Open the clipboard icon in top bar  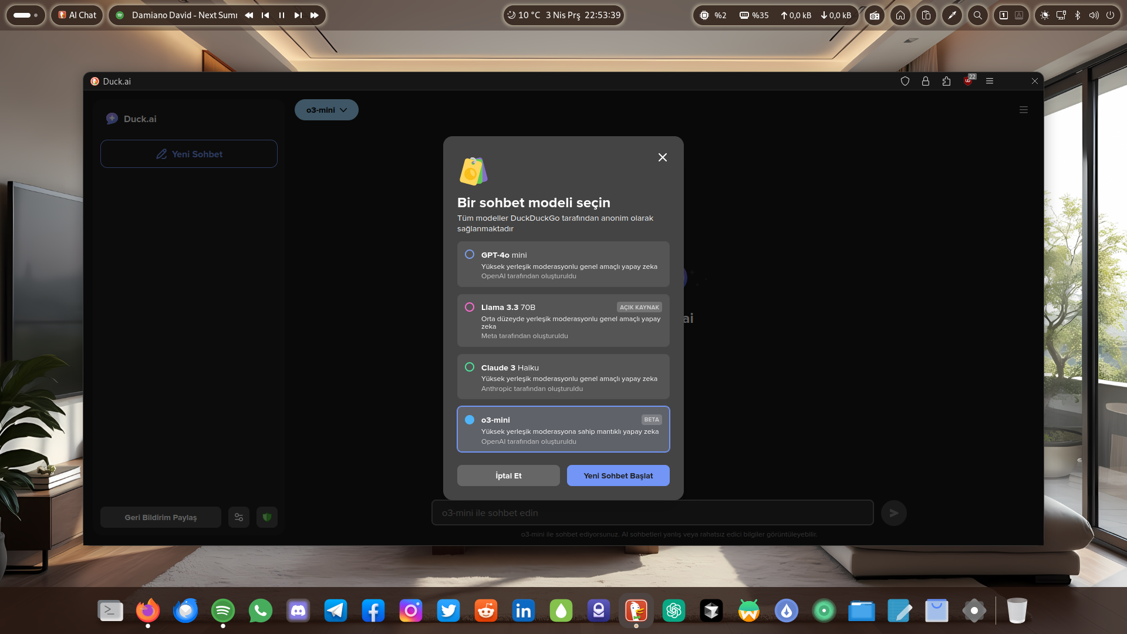[x=926, y=15]
